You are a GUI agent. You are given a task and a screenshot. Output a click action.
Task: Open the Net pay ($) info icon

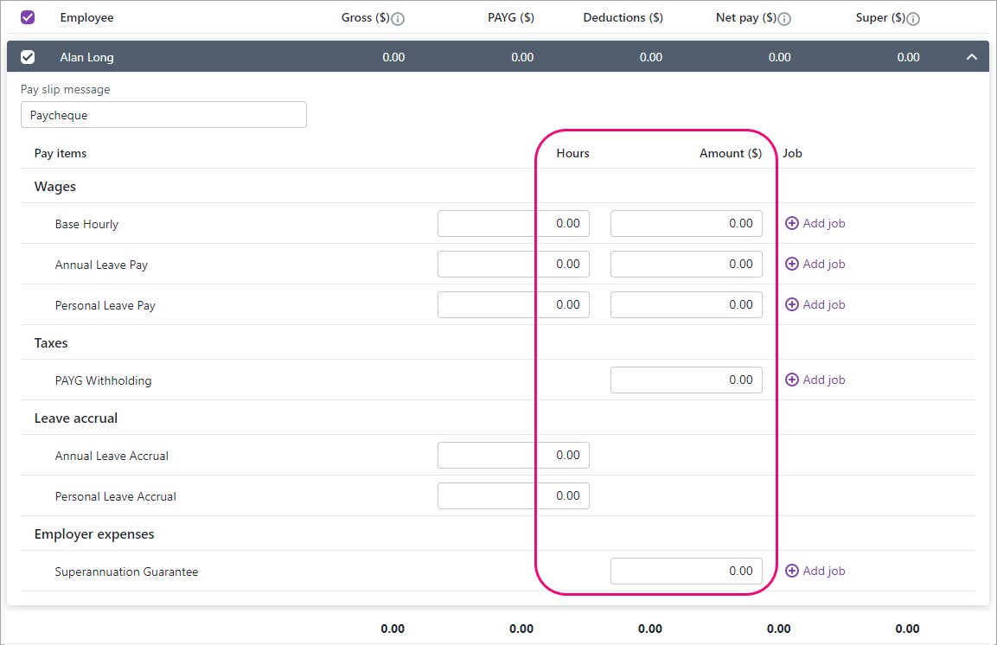coord(783,17)
